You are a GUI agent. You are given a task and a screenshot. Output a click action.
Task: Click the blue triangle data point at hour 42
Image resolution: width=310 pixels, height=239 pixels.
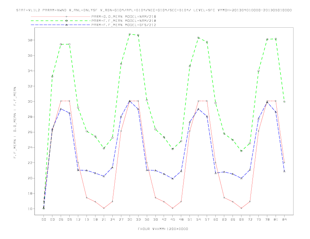point(164,174)
